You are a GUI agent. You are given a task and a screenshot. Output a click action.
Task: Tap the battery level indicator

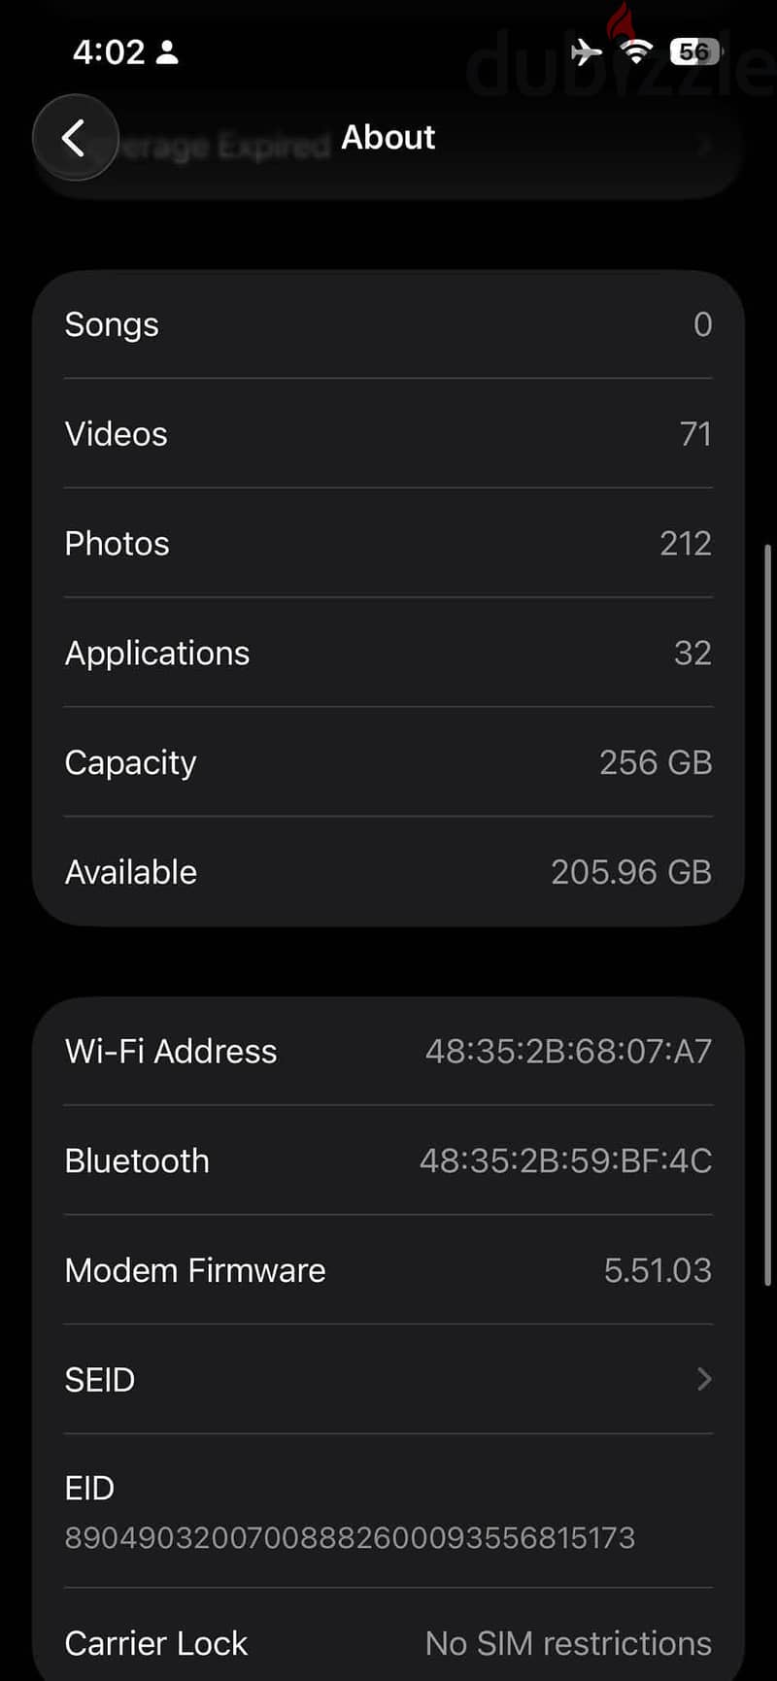695,50
